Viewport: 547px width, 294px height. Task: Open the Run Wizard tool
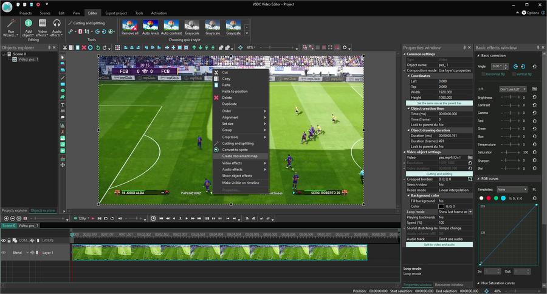(x=10, y=28)
